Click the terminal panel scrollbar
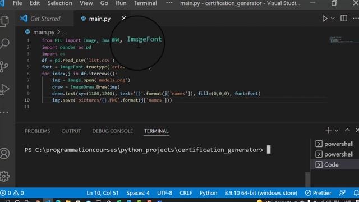This screenshot has height=202, width=359. 308,180
